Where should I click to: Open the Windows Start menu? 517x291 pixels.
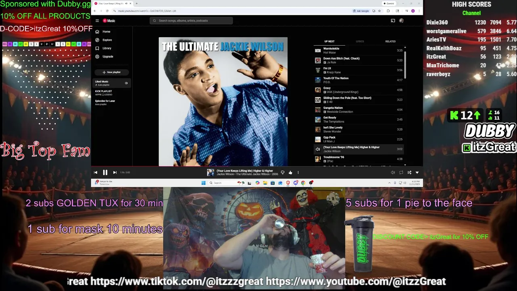(x=204, y=183)
